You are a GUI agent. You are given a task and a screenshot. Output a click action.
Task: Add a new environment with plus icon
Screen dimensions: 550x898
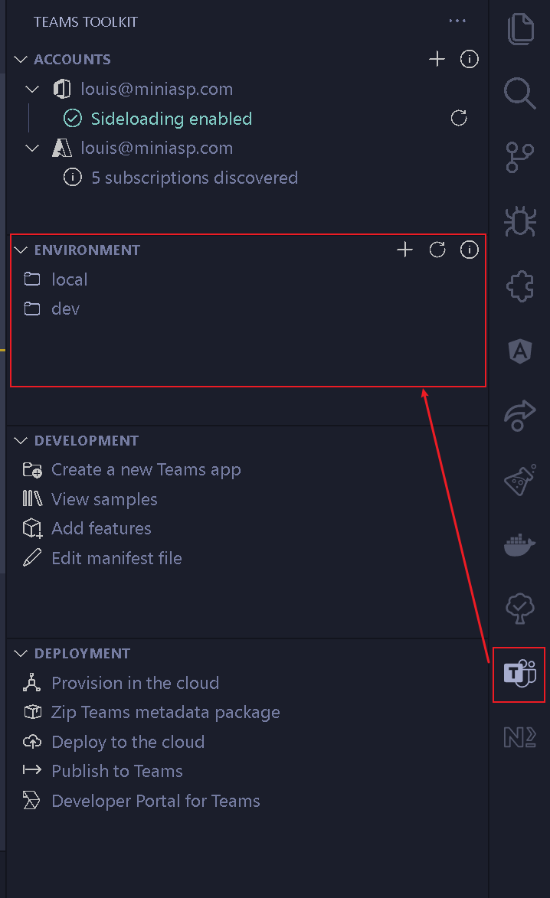pos(405,250)
